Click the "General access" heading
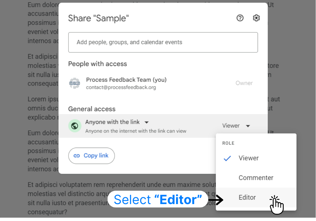316x221 pixels. (x=92, y=109)
